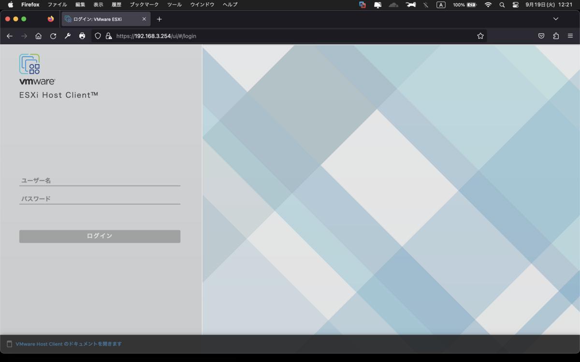580x362 pixels.
Task: Open a new tab with plus button
Action: click(159, 19)
